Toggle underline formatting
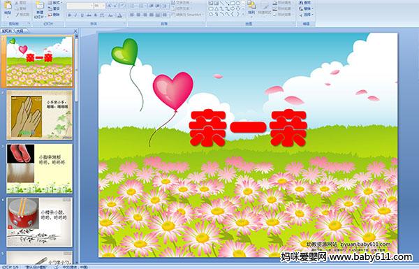Image resolution: width=419 pixels, height=269 pixels. (82, 15)
